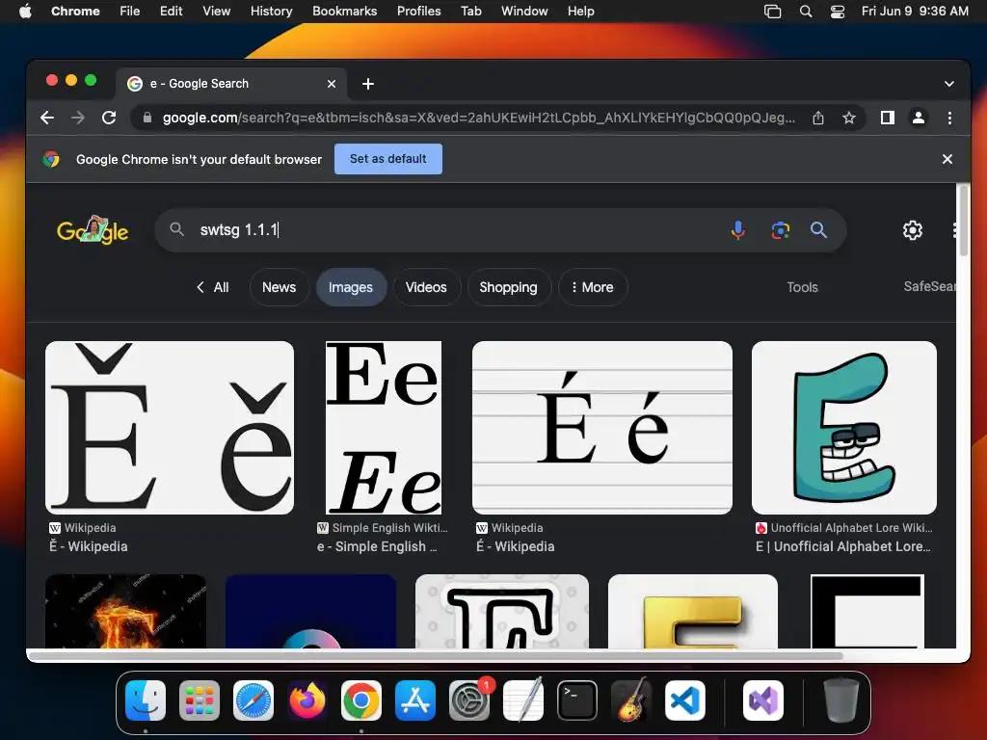Switch to the Videos results tab

[426, 287]
